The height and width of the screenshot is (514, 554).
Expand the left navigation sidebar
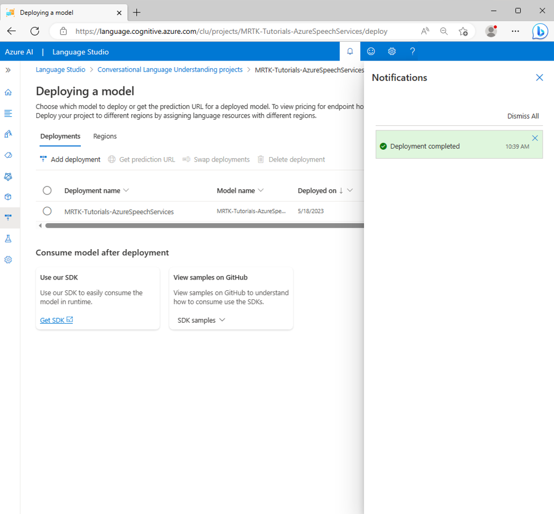coord(8,70)
